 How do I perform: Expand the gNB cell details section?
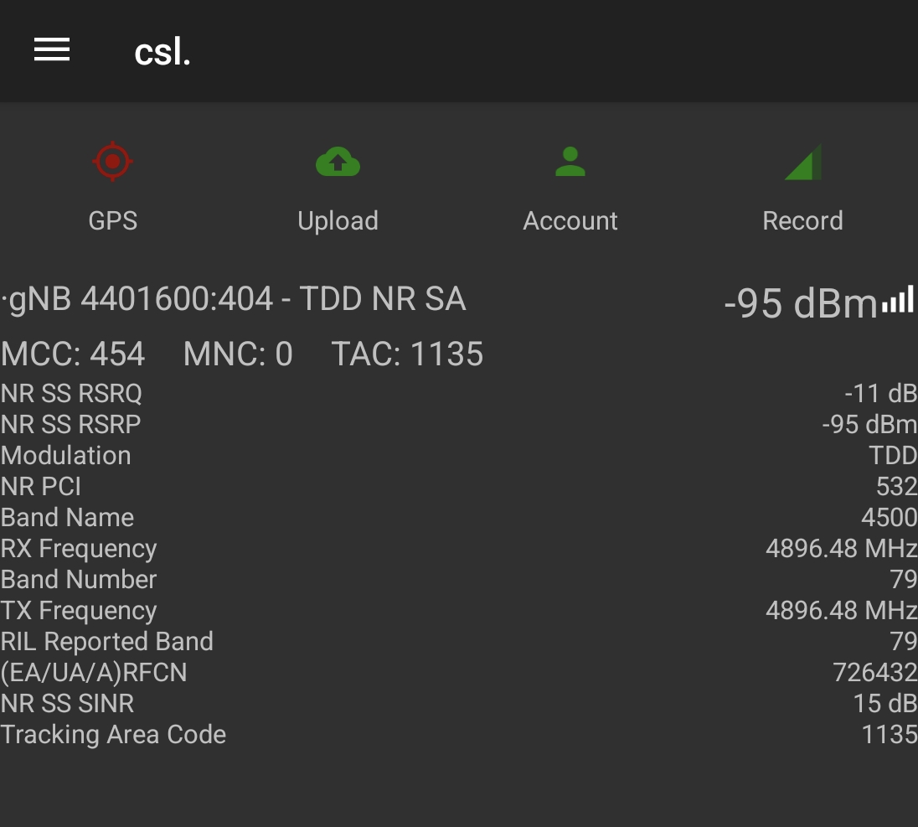click(235, 299)
